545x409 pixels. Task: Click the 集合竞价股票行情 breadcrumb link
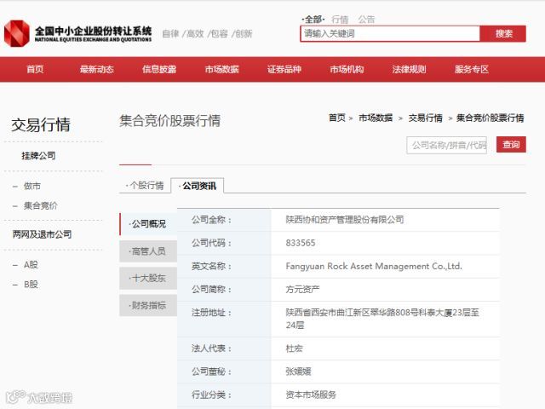pos(490,118)
